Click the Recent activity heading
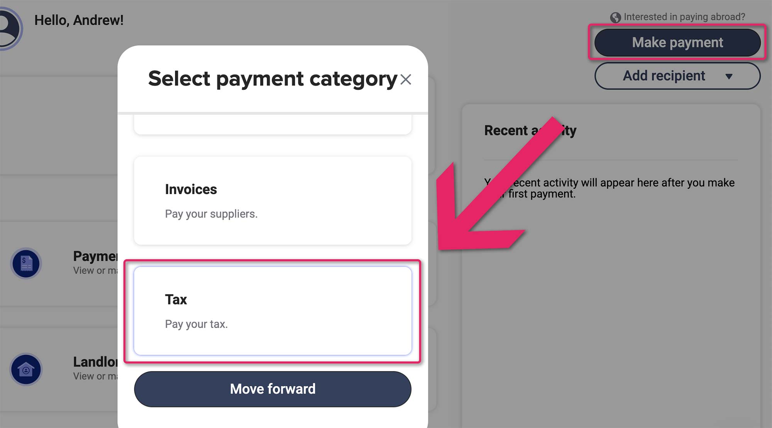Viewport: 772px width, 428px height. tap(530, 130)
